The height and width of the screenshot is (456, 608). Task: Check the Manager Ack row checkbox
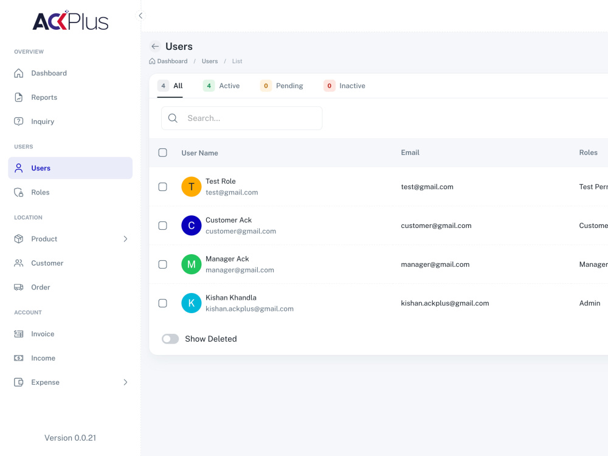pyautogui.click(x=163, y=264)
